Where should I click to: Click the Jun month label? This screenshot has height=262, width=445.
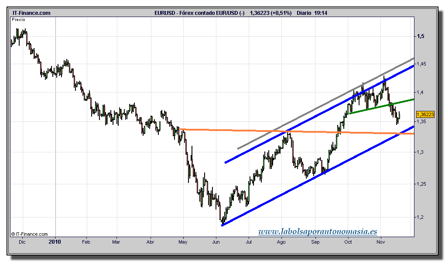(x=216, y=242)
